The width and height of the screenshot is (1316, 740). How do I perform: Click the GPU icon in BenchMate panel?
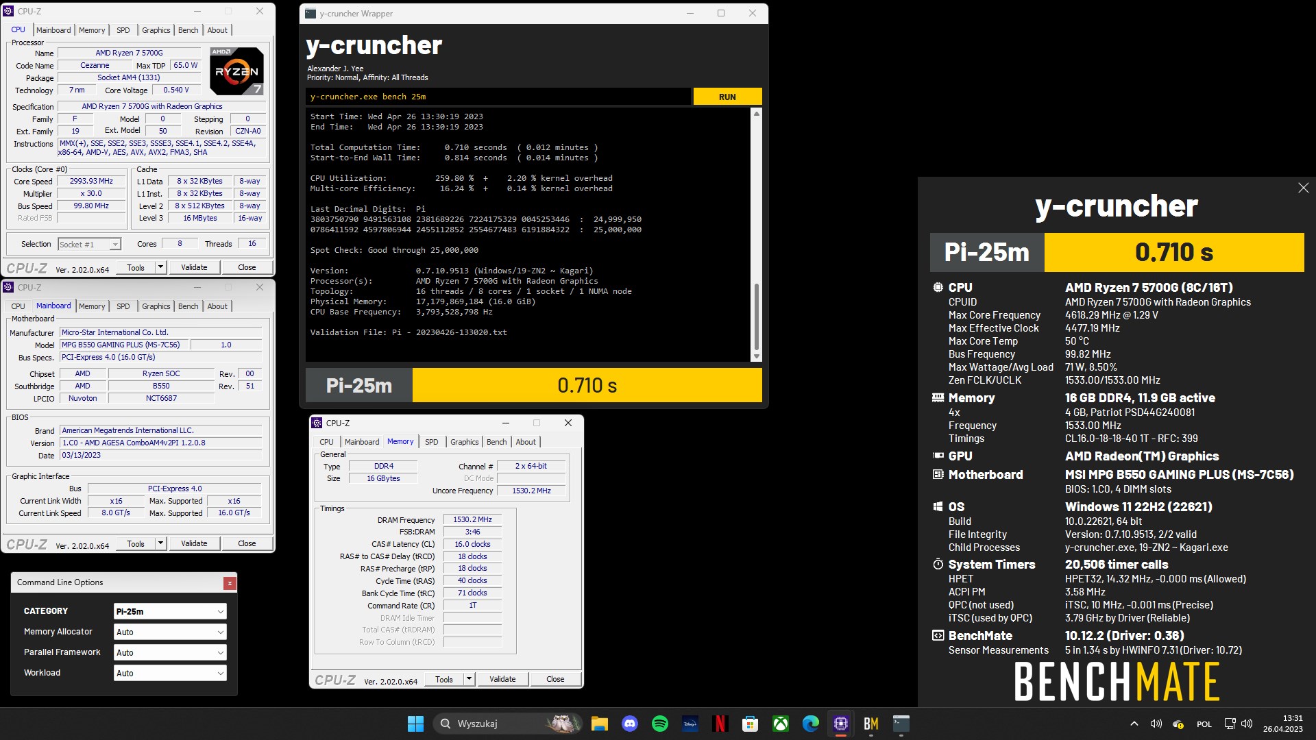pos(938,456)
